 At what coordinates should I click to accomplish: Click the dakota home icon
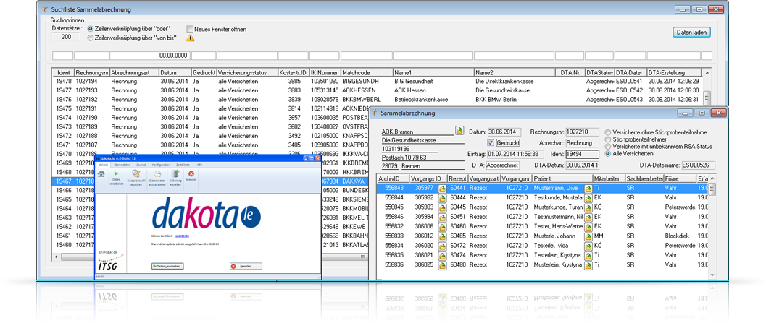[x=101, y=174]
